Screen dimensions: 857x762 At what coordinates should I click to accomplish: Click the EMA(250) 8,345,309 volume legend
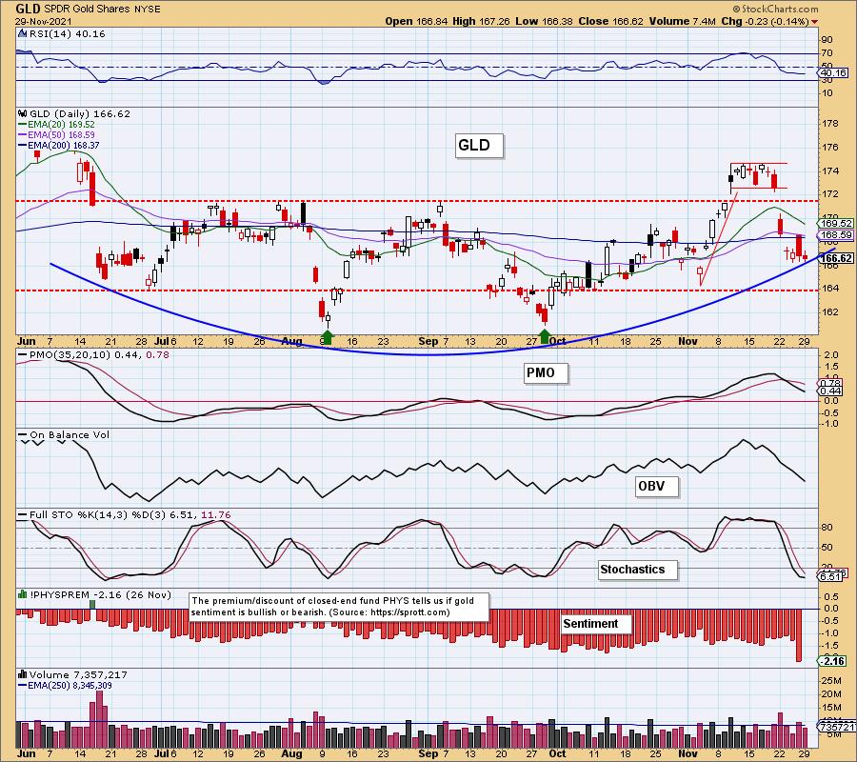pos(70,686)
